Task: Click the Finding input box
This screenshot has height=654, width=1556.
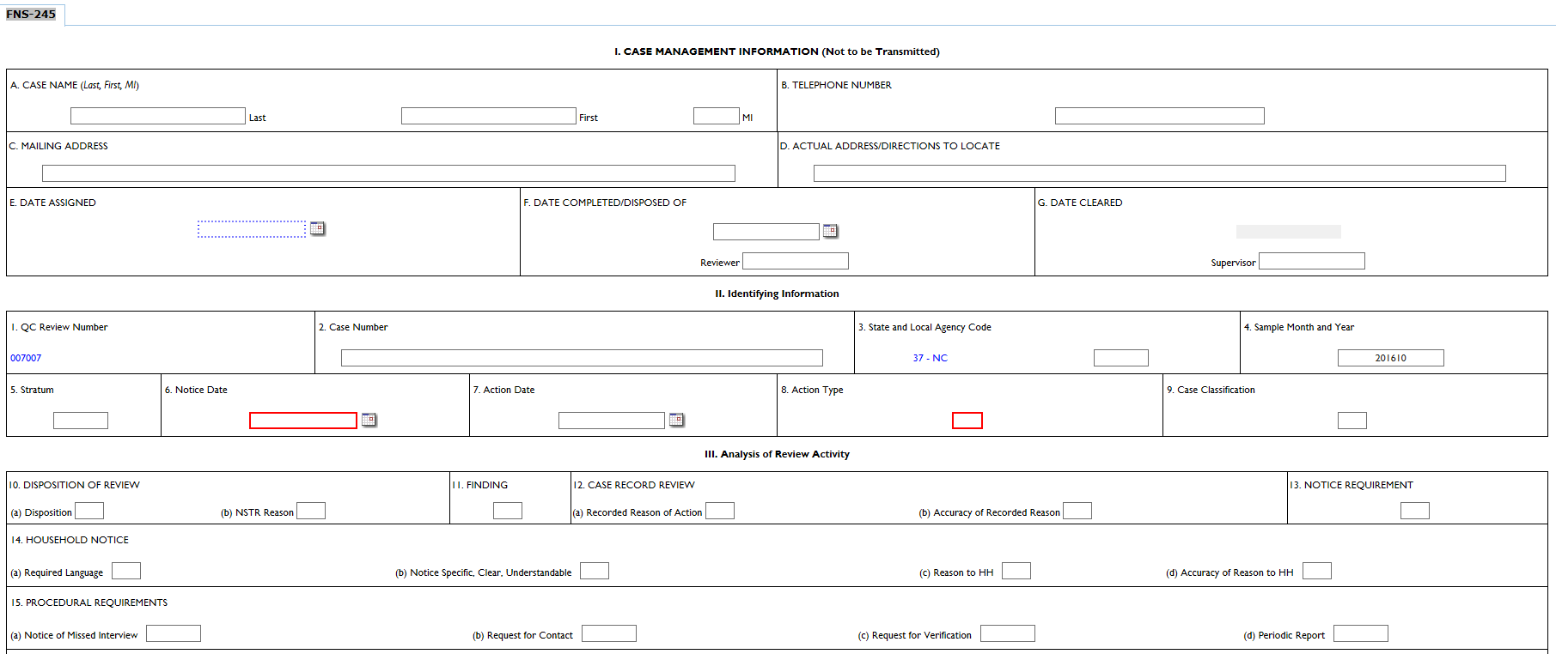Action: click(508, 511)
